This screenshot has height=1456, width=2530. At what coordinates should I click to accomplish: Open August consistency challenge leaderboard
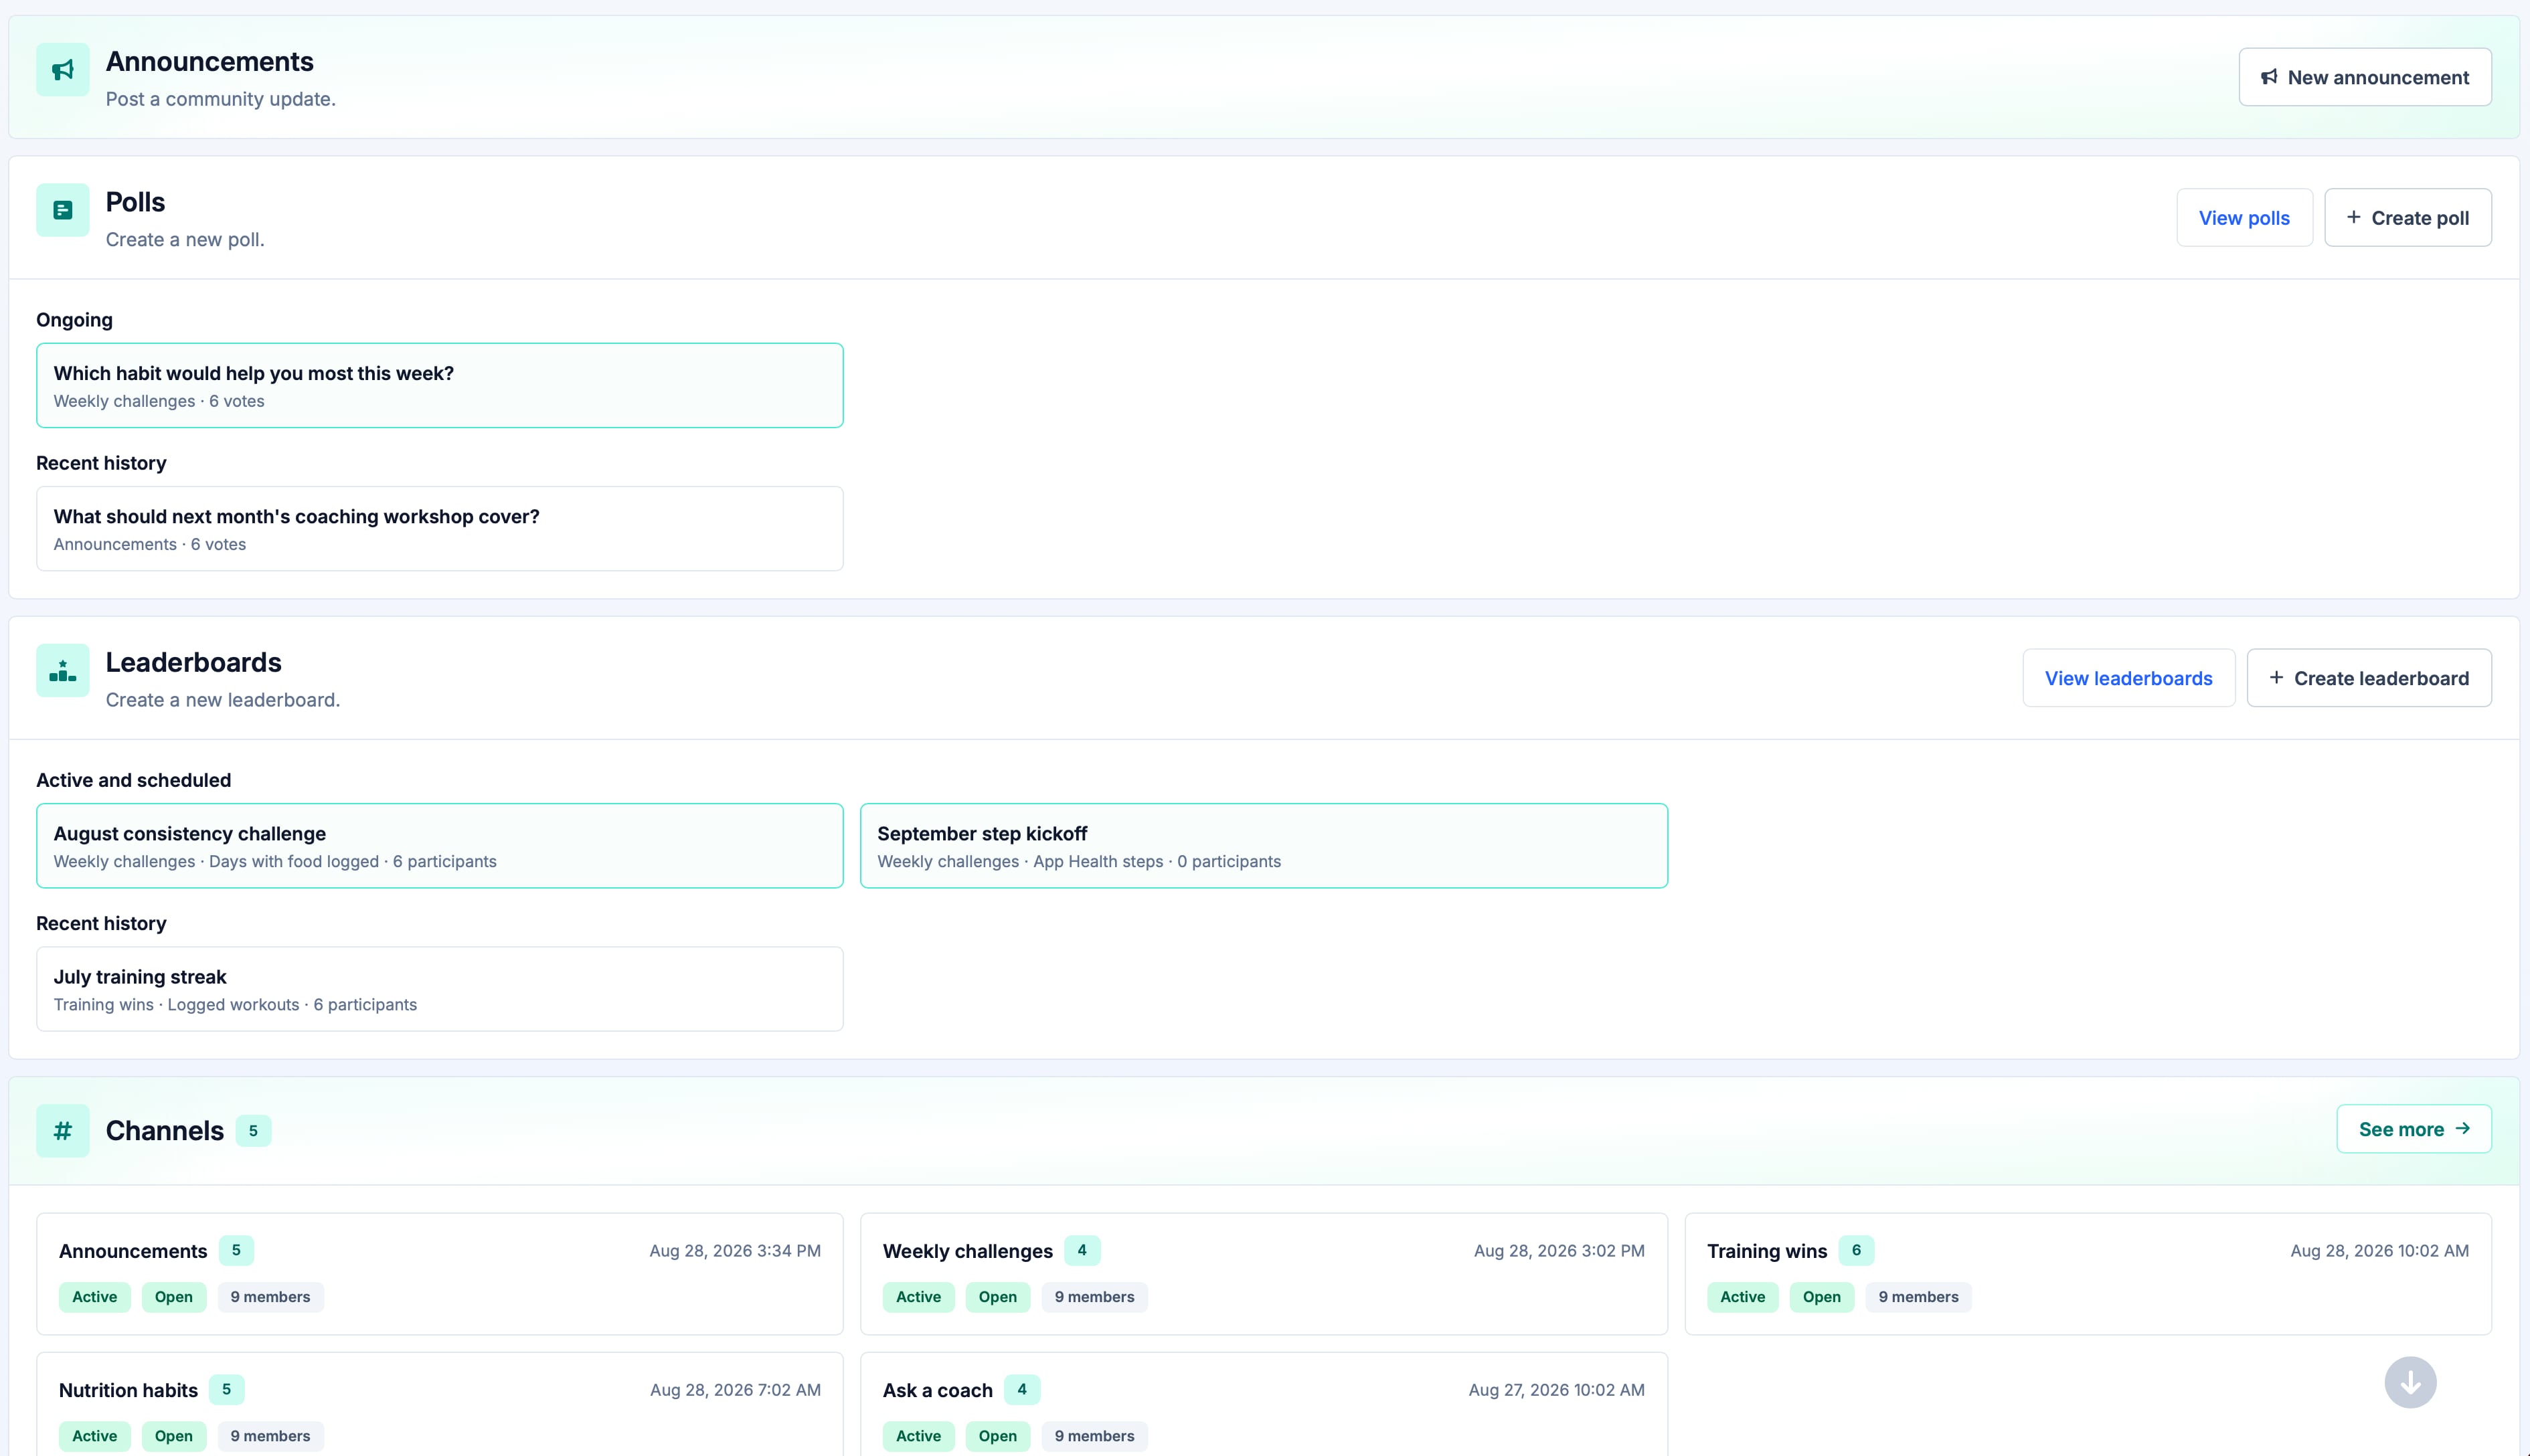coord(440,846)
